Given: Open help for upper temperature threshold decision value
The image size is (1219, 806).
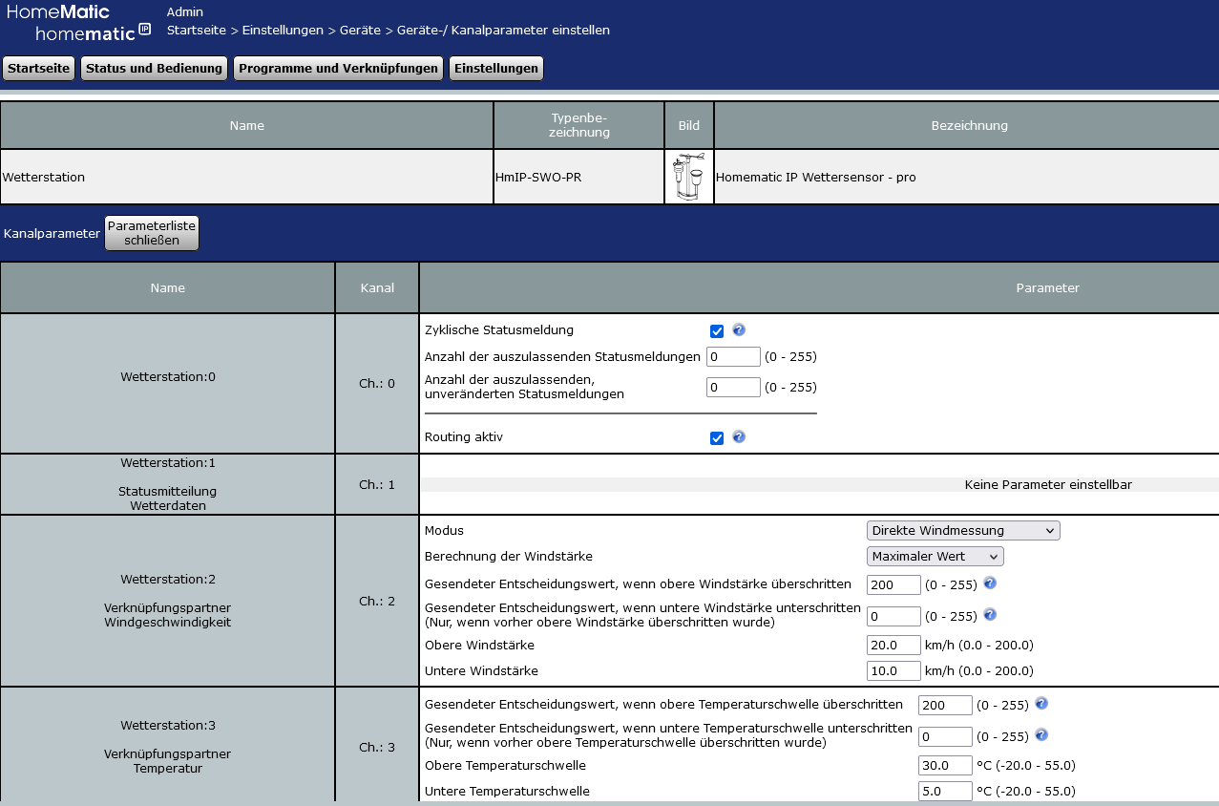Looking at the screenshot, I should coord(1041,704).
